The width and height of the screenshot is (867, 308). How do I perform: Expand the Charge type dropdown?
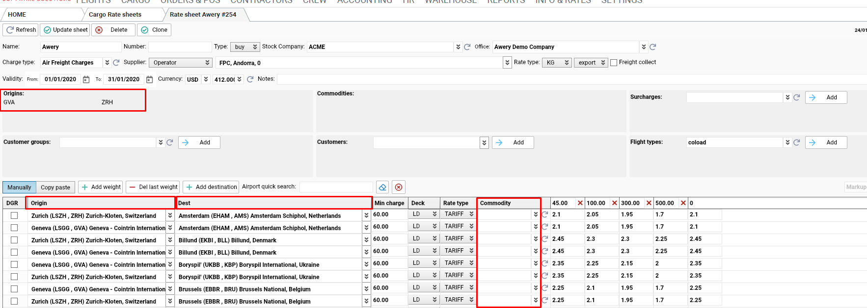107,63
